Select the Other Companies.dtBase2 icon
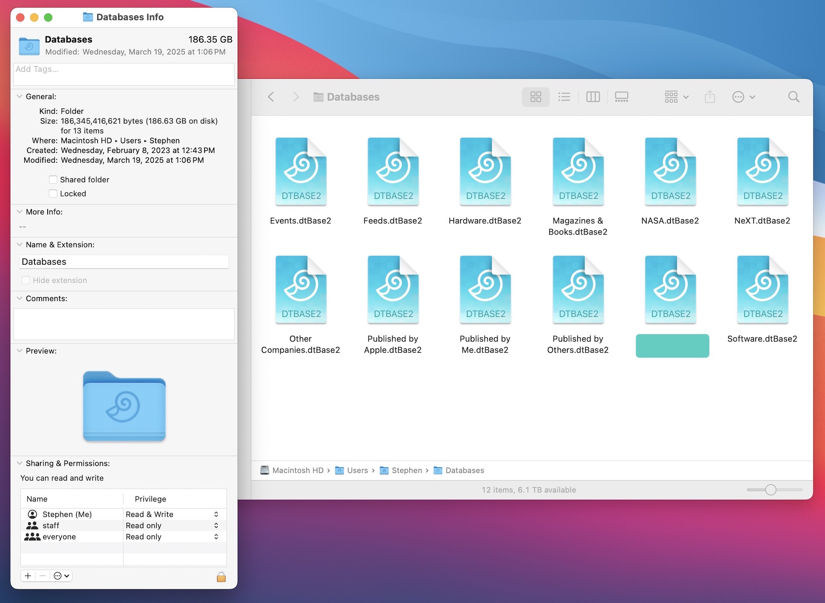Image resolution: width=825 pixels, height=603 pixels. click(301, 289)
